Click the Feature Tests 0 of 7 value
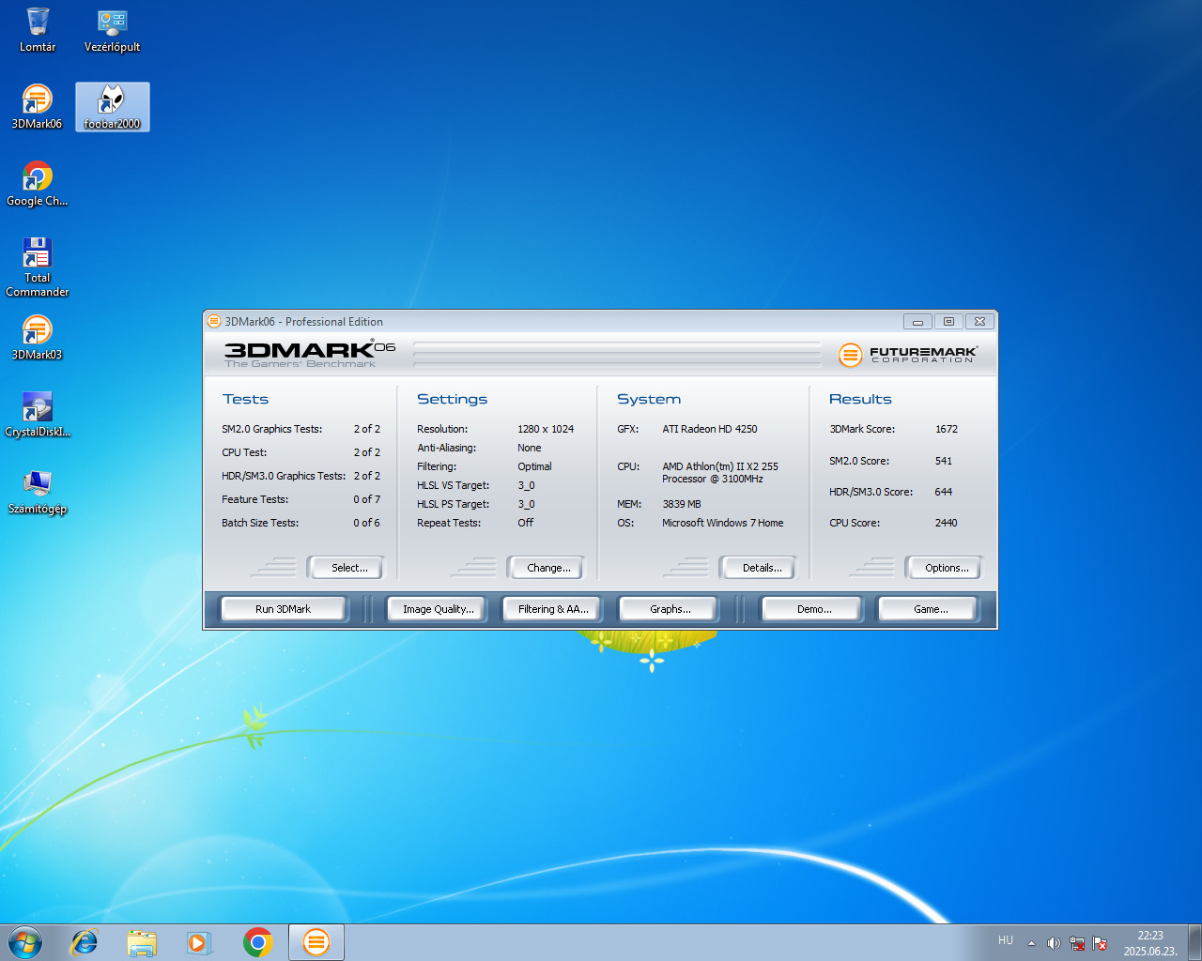 pos(367,499)
